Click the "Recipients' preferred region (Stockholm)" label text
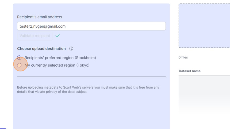This screenshot has width=230, height=129. [x=60, y=58]
